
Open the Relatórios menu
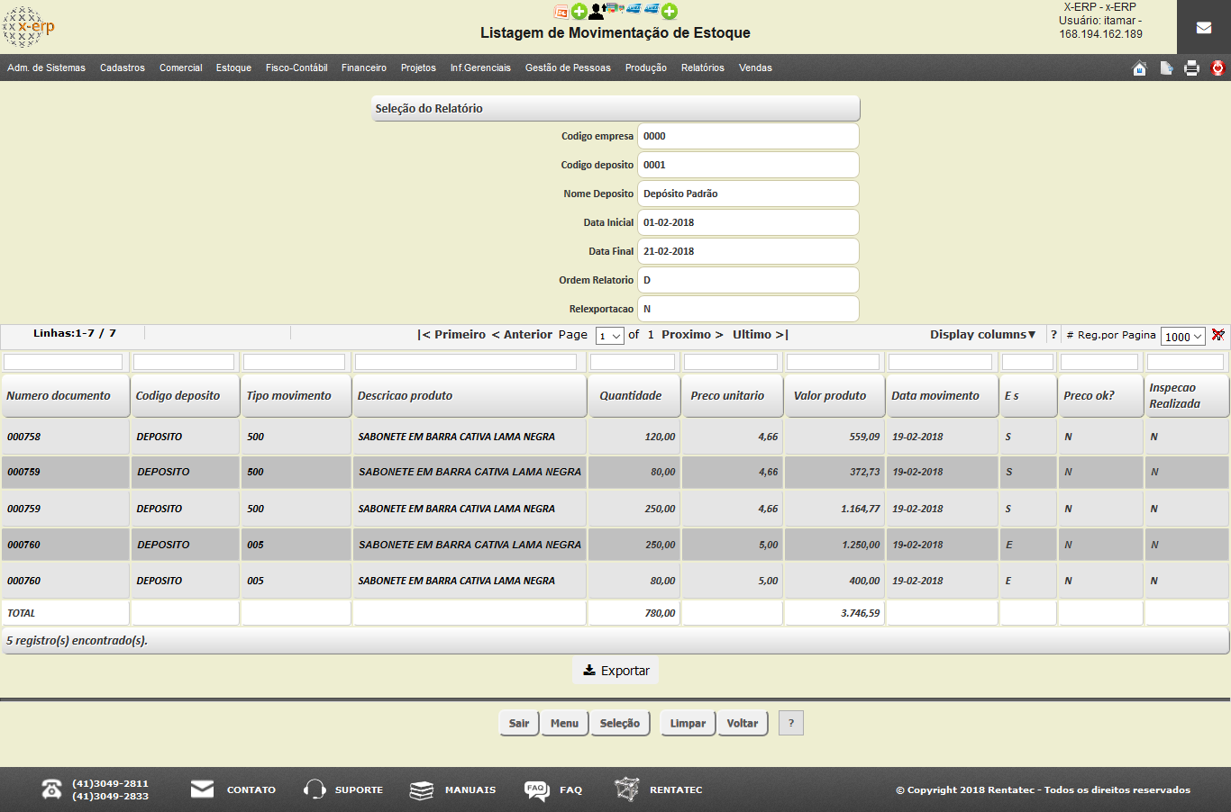703,68
